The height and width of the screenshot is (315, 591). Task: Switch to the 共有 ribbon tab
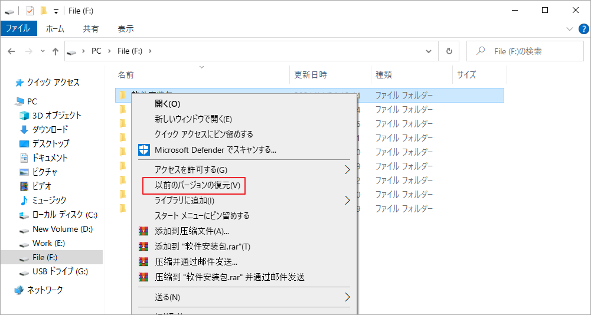[91, 29]
